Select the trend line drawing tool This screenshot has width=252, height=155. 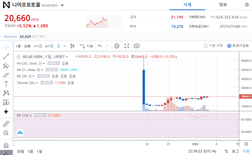click(x=6, y=56)
